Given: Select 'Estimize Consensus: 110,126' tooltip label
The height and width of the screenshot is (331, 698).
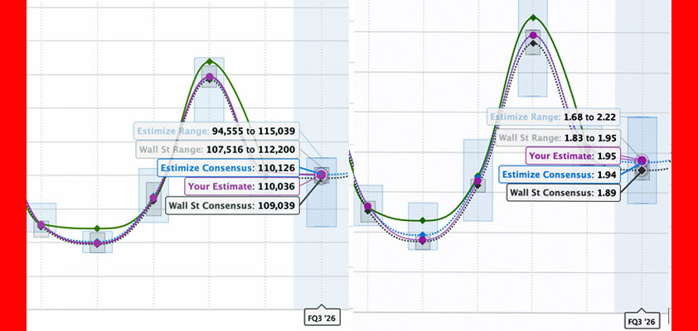Looking at the screenshot, I should point(228,168).
